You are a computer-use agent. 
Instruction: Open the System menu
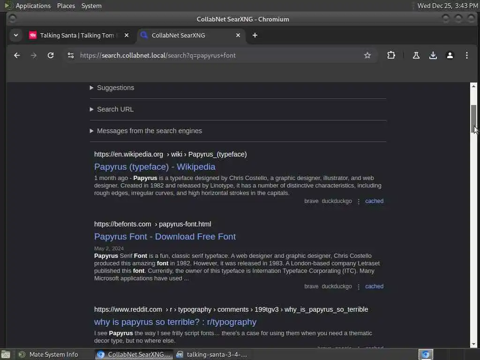coord(91,6)
